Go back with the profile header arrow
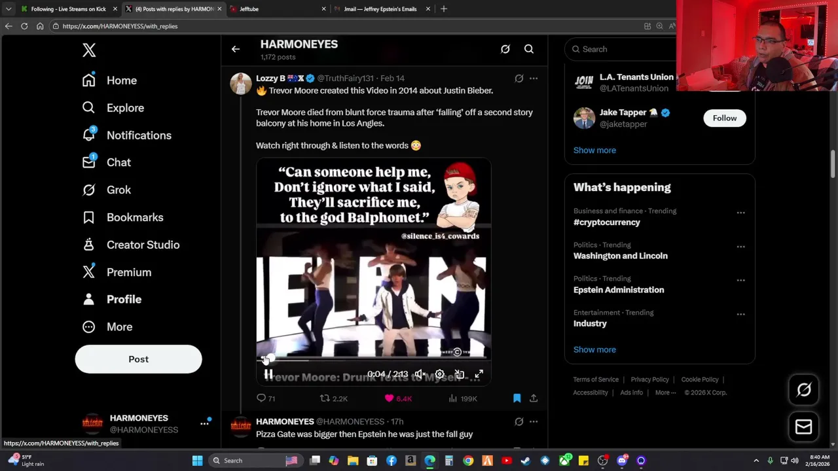 click(236, 49)
